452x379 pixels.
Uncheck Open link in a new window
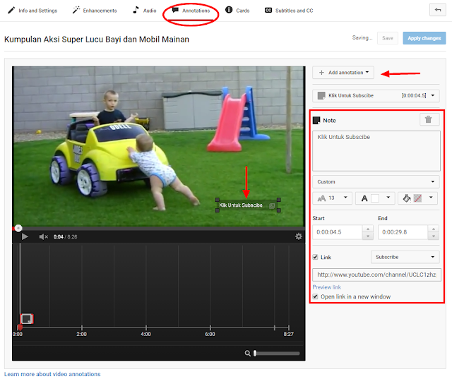click(x=316, y=296)
